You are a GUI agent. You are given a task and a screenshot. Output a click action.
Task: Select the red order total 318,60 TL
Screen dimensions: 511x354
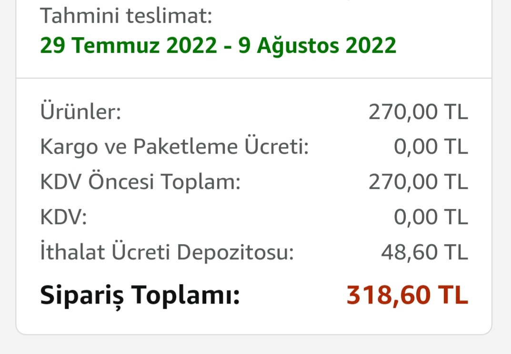pos(407,295)
